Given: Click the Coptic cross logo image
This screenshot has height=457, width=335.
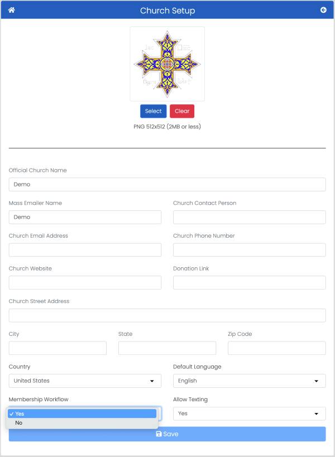Looking at the screenshot, I should [x=167, y=64].
